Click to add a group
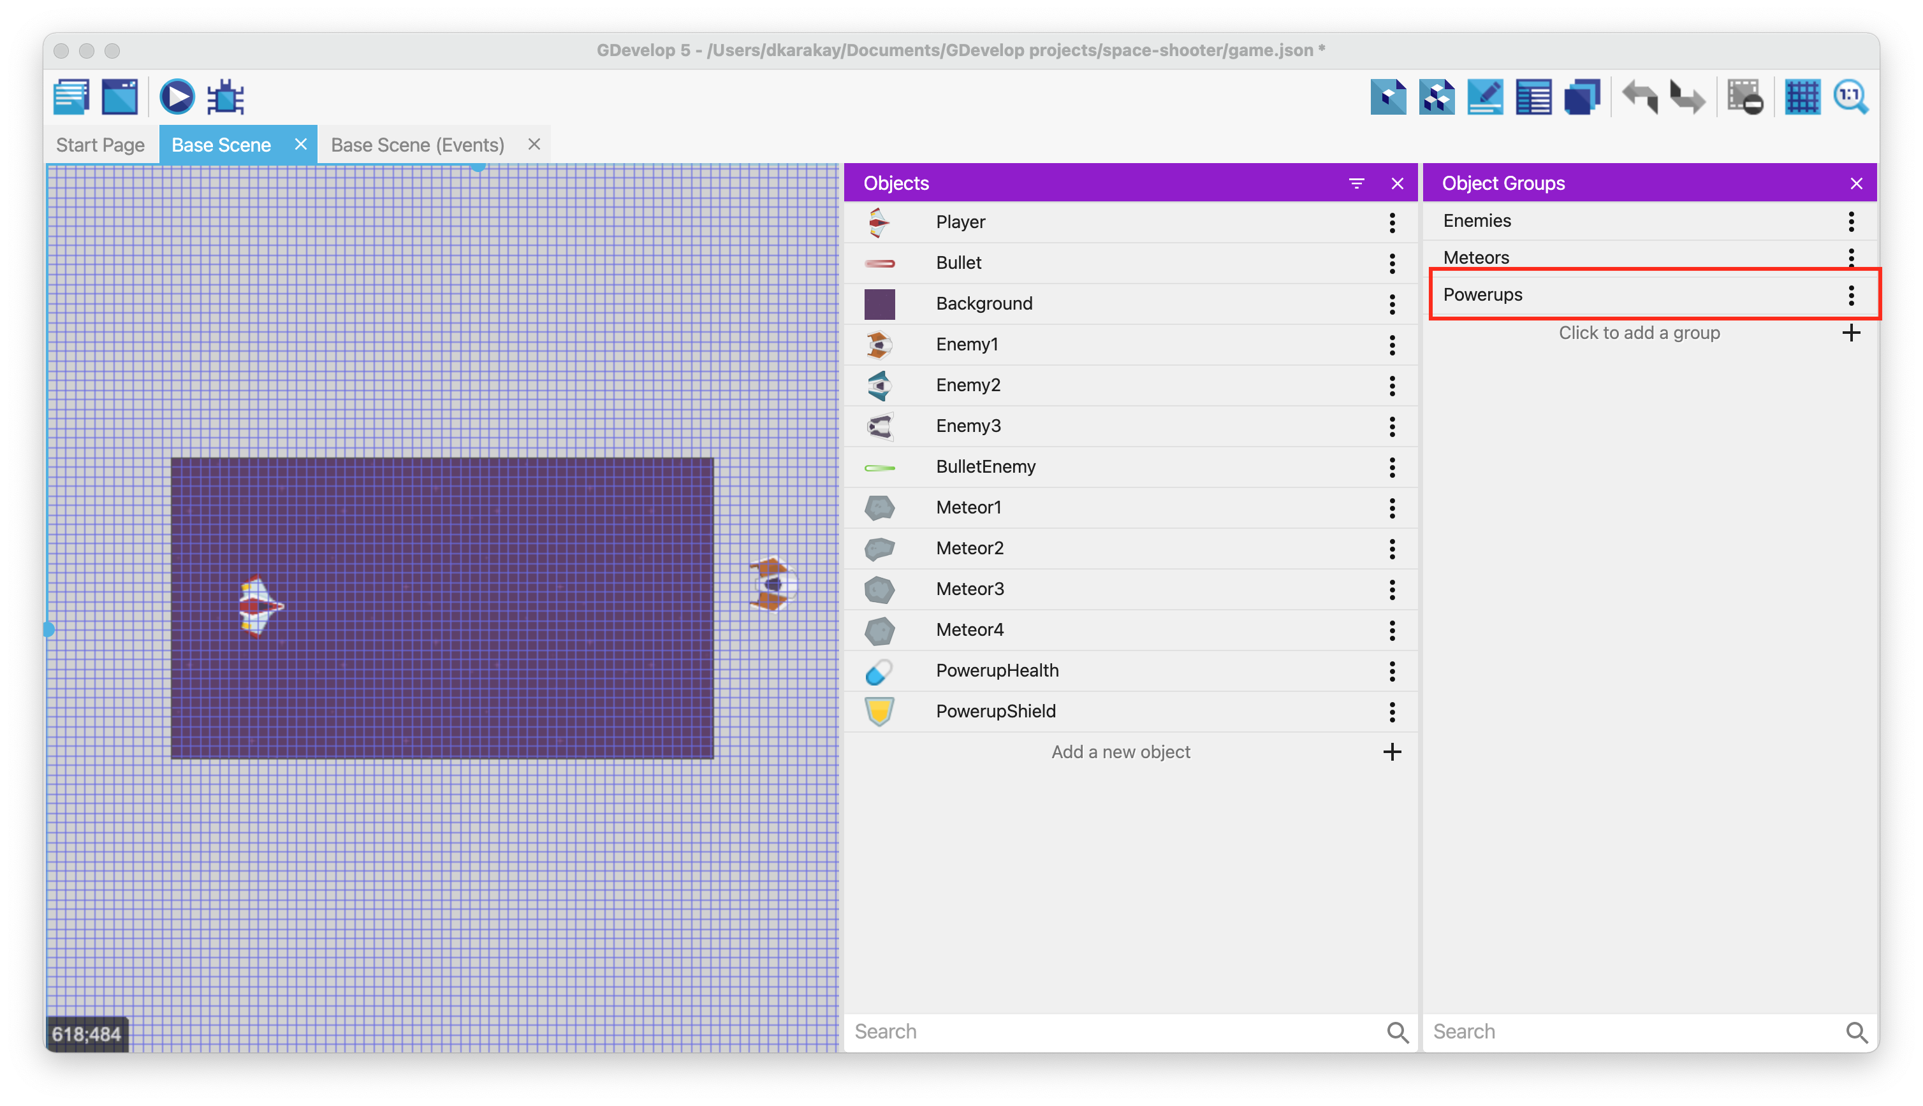Image resolution: width=1923 pixels, height=1106 pixels. point(1639,333)
